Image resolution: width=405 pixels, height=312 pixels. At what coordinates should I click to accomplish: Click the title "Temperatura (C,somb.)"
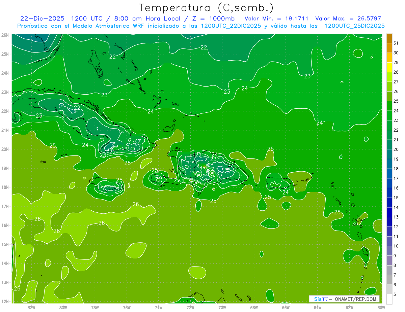pyautogui.click(x=206, y=8)
